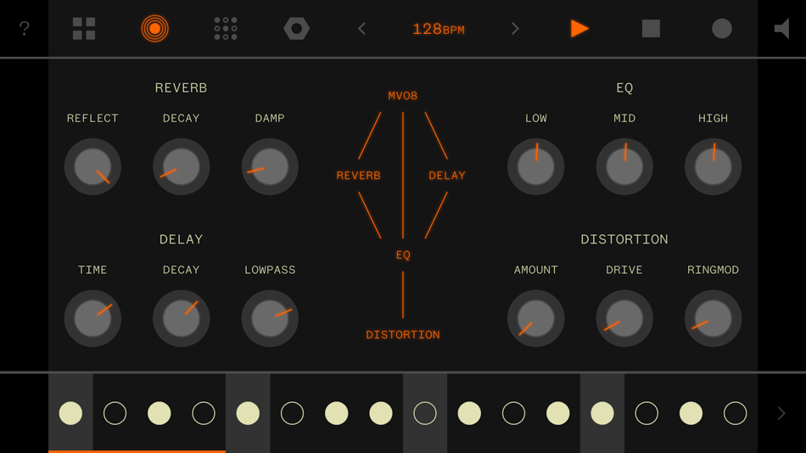This screenshot has height=453, width=806.
Task: Toggle sequencer step 2
Action: click(115, 413)
